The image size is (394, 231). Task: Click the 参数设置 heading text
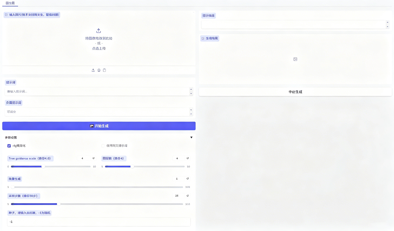tap(11, 137)
